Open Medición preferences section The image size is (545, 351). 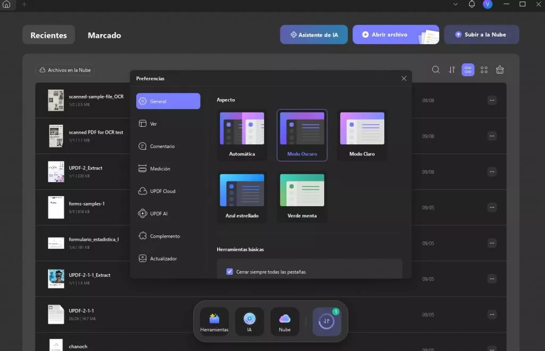point(168,168)
